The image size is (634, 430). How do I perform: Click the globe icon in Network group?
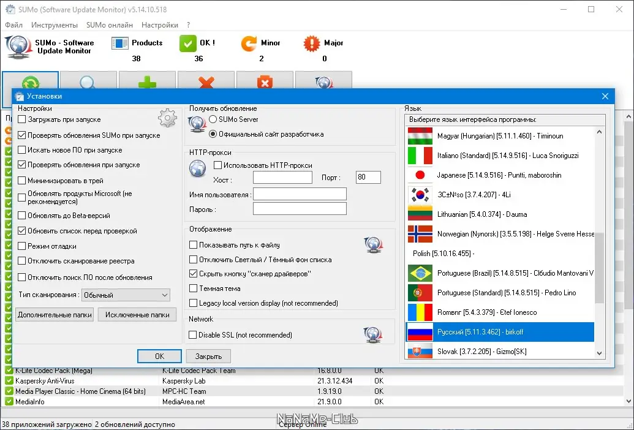tap(373, 334)
